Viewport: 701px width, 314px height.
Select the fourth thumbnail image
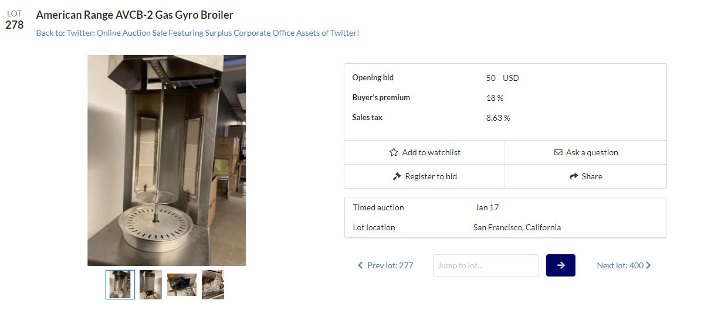point(213,285)
